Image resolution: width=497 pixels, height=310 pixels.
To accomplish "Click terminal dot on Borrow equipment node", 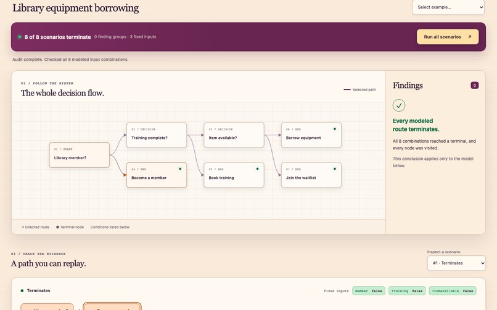I will coord(335,129).
